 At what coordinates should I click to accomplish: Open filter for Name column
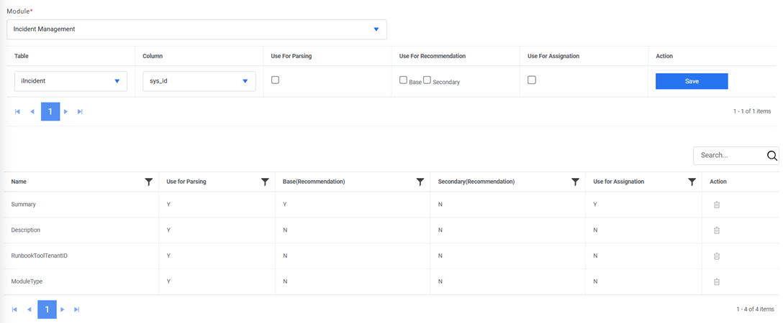pyautogui.click(x=149, y=182)
